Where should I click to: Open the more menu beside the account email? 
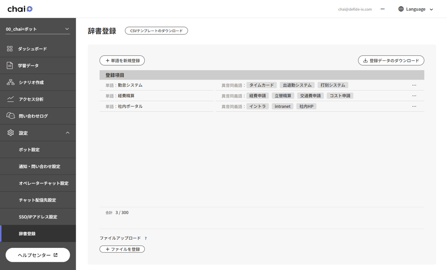pyautogui.click(x=382, y=9)
